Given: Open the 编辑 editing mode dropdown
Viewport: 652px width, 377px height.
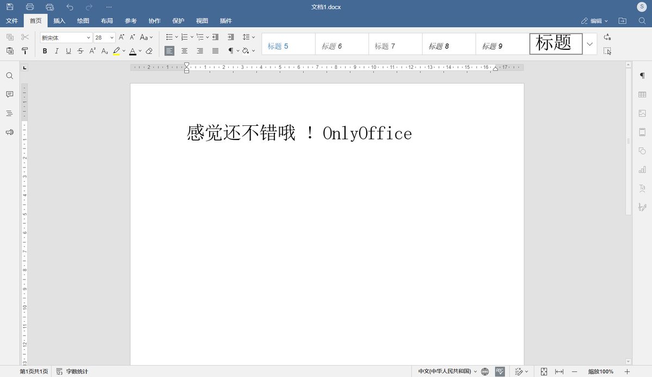Looking at the screenshot, I should pyautogui.click(x=595, y=21).
